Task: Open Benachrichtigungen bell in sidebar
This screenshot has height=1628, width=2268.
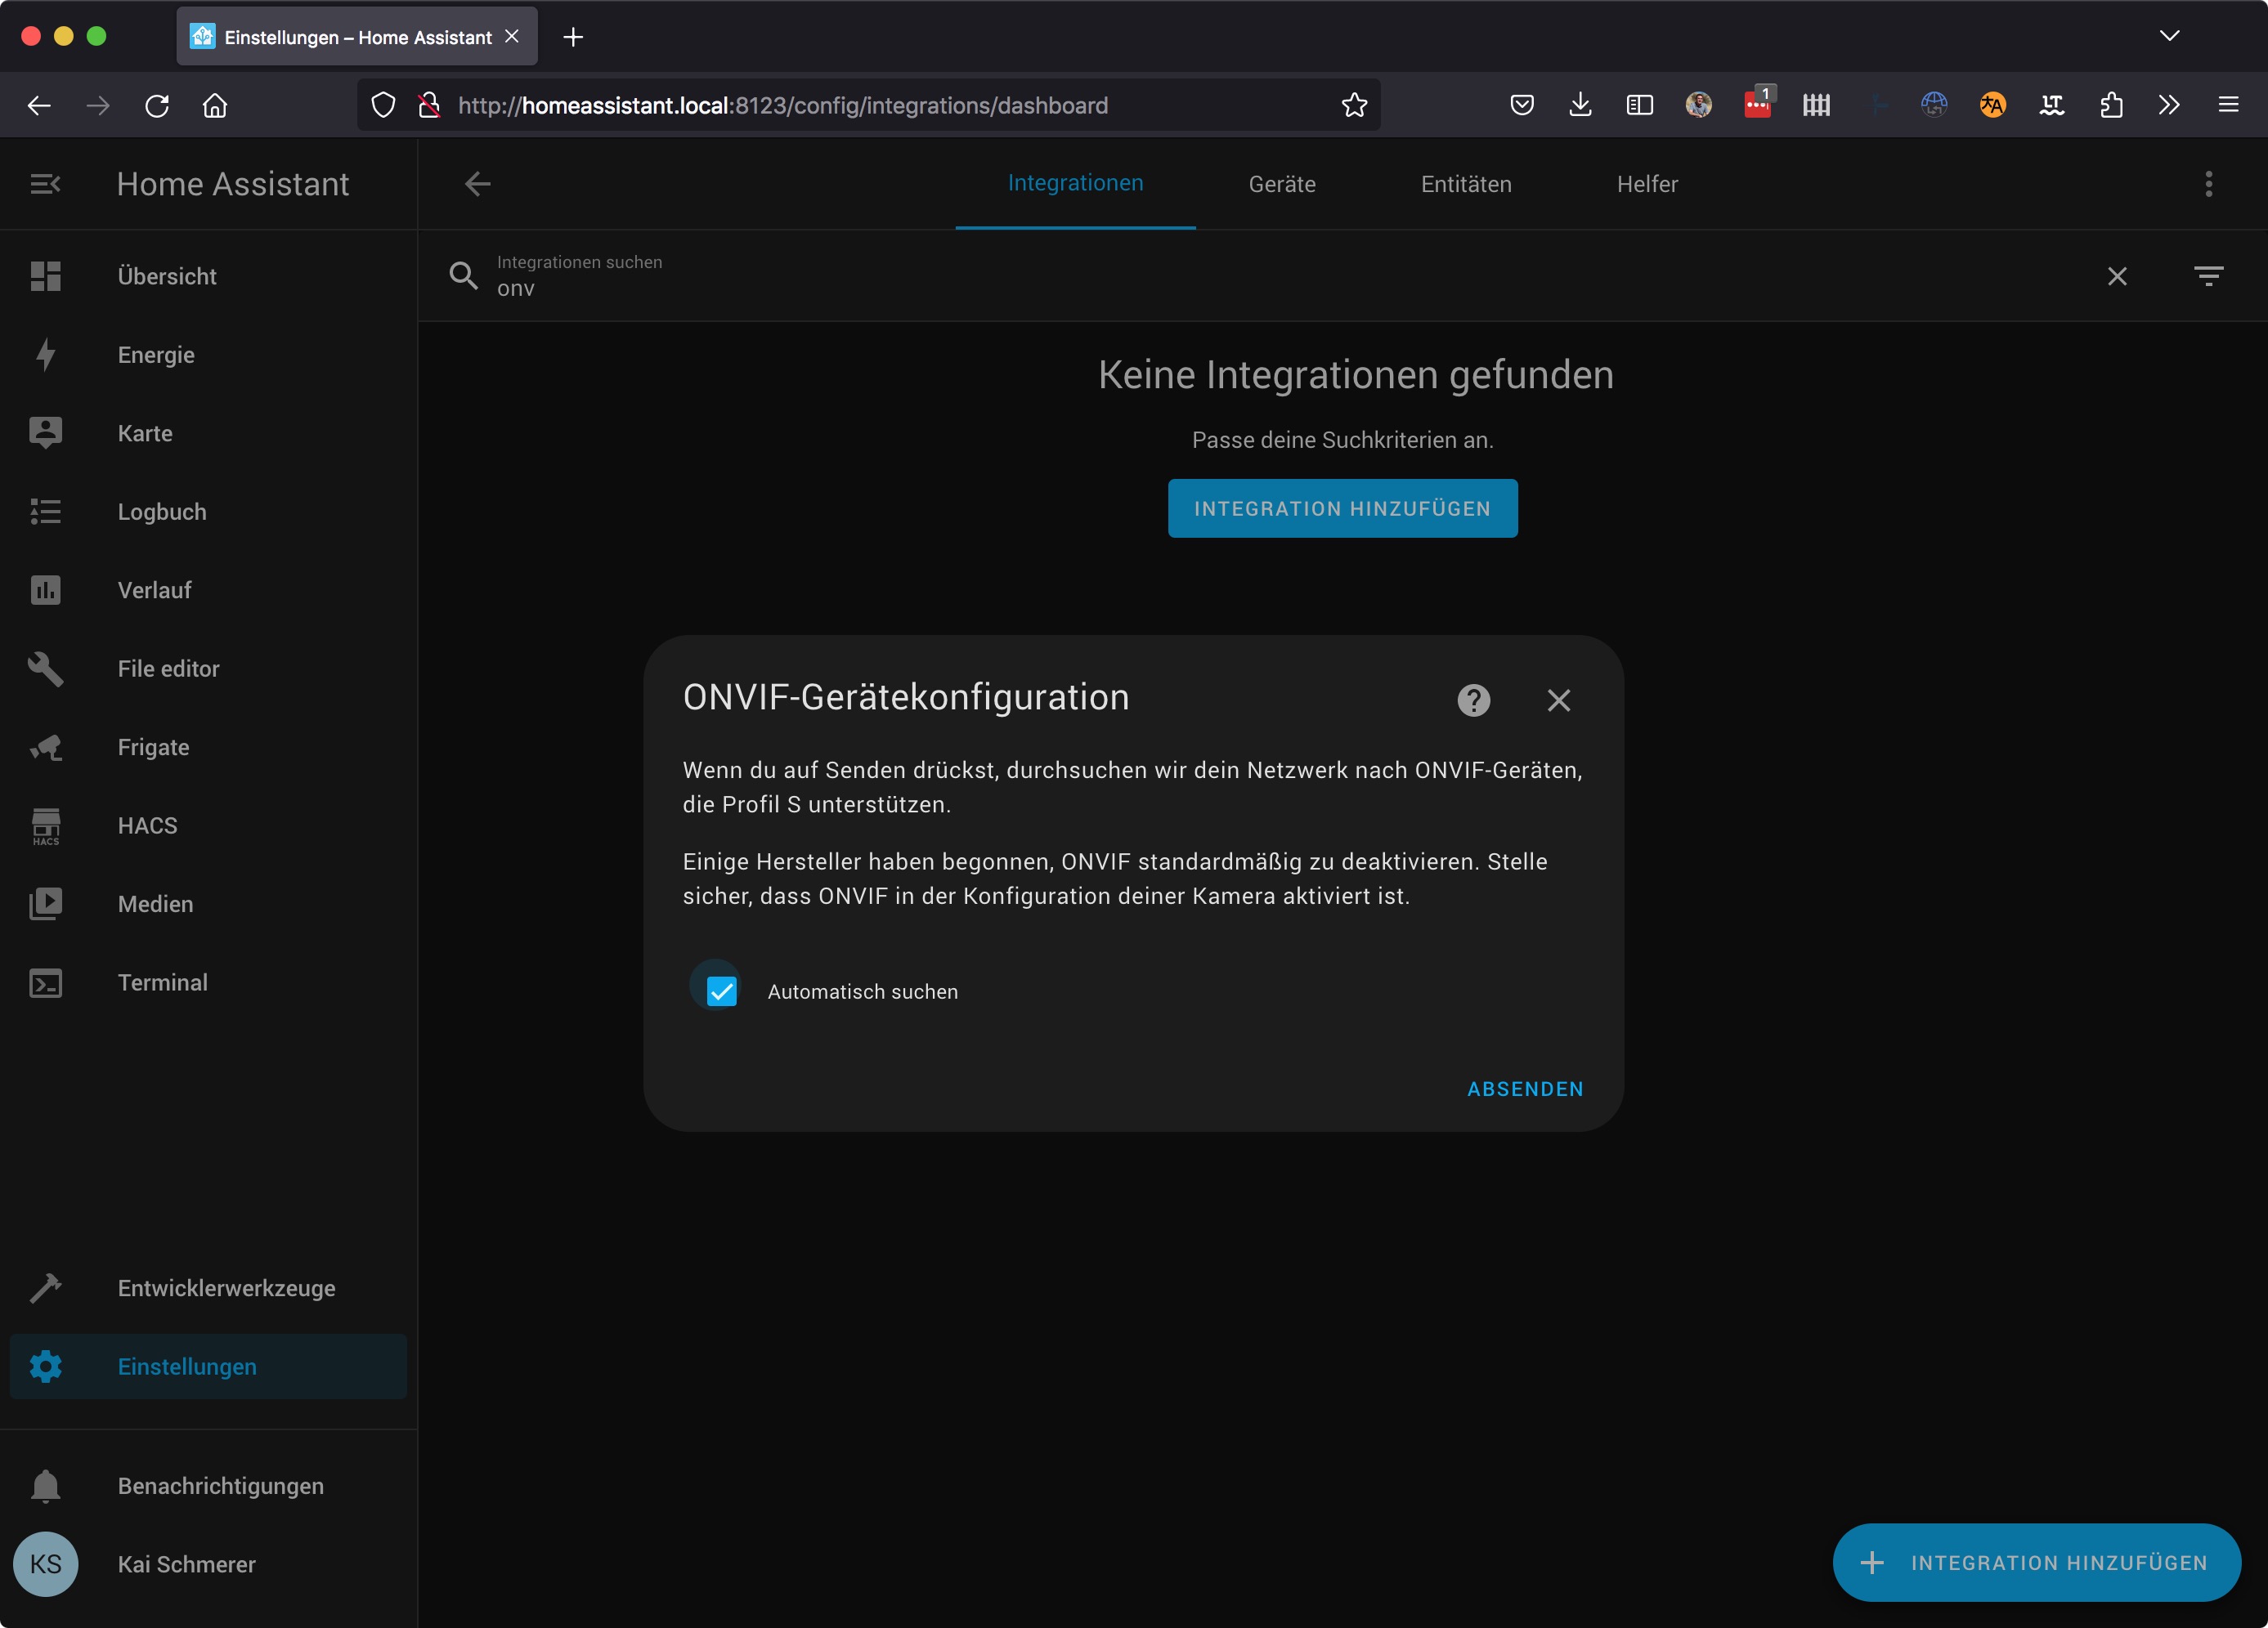Action: pyautogui.click(x=45, y=1485)
